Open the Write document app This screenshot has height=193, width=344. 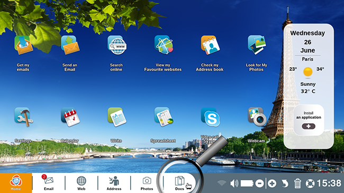pyautogui.click(x=117, y=117)
